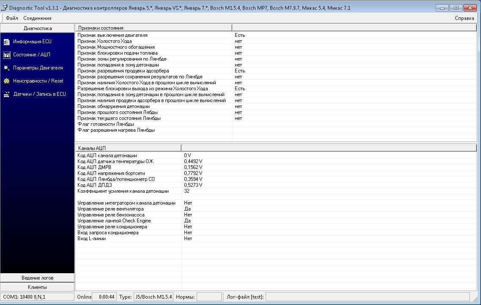Viewport: 481px width, 305px height.
Task: Click the application icon in title bar
Action: pos(5,8)
